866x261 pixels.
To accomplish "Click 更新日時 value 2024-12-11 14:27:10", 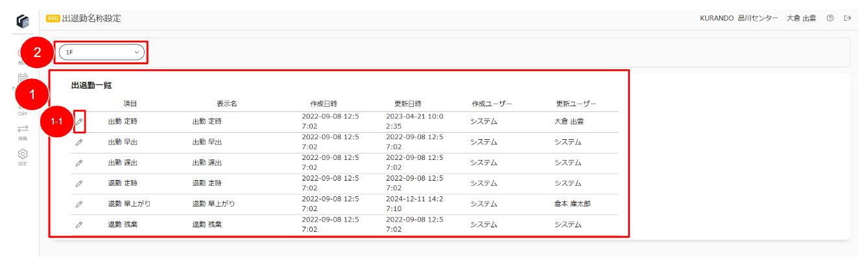I will pyautogui.click(x=415, y=204).
